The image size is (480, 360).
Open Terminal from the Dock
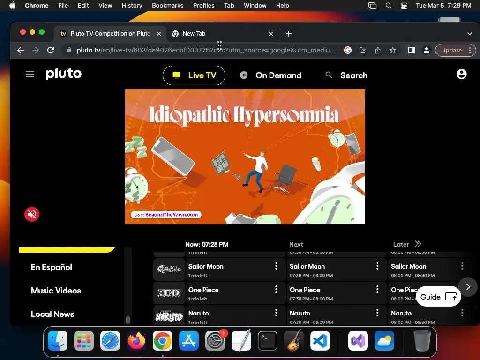[268, 341]
